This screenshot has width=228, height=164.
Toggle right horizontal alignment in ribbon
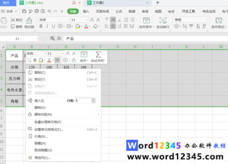pos(119,26)
